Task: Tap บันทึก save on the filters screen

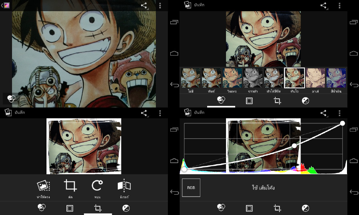Action: pyautogui.click(x=194, y=5)
